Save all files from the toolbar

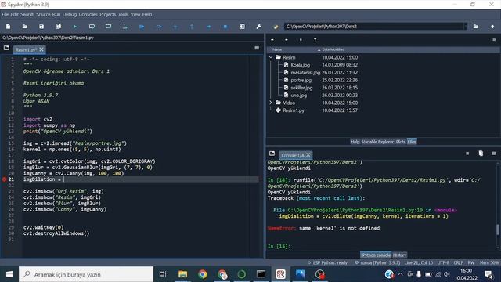[x=58, y=27]
